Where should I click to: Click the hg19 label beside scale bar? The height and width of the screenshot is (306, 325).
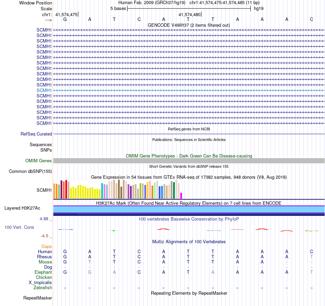(259, 9)
